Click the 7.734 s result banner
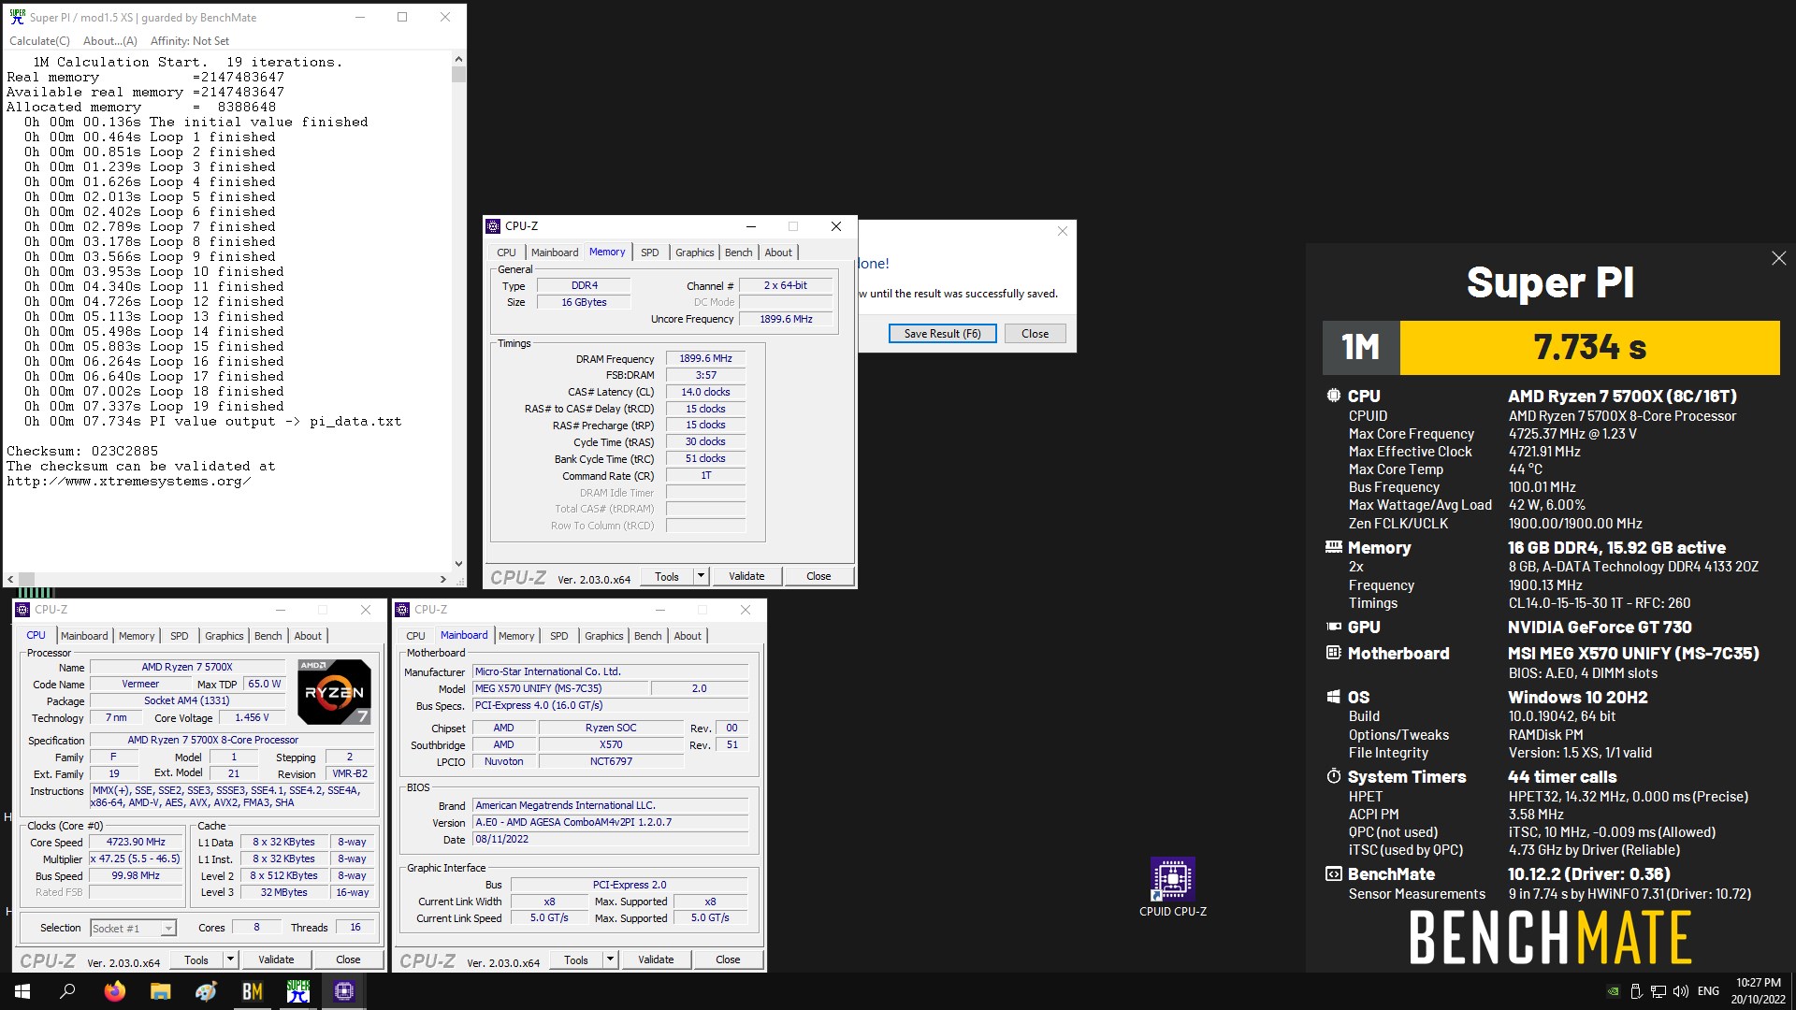The image size is (1796, 1010). click(1589, 347)
